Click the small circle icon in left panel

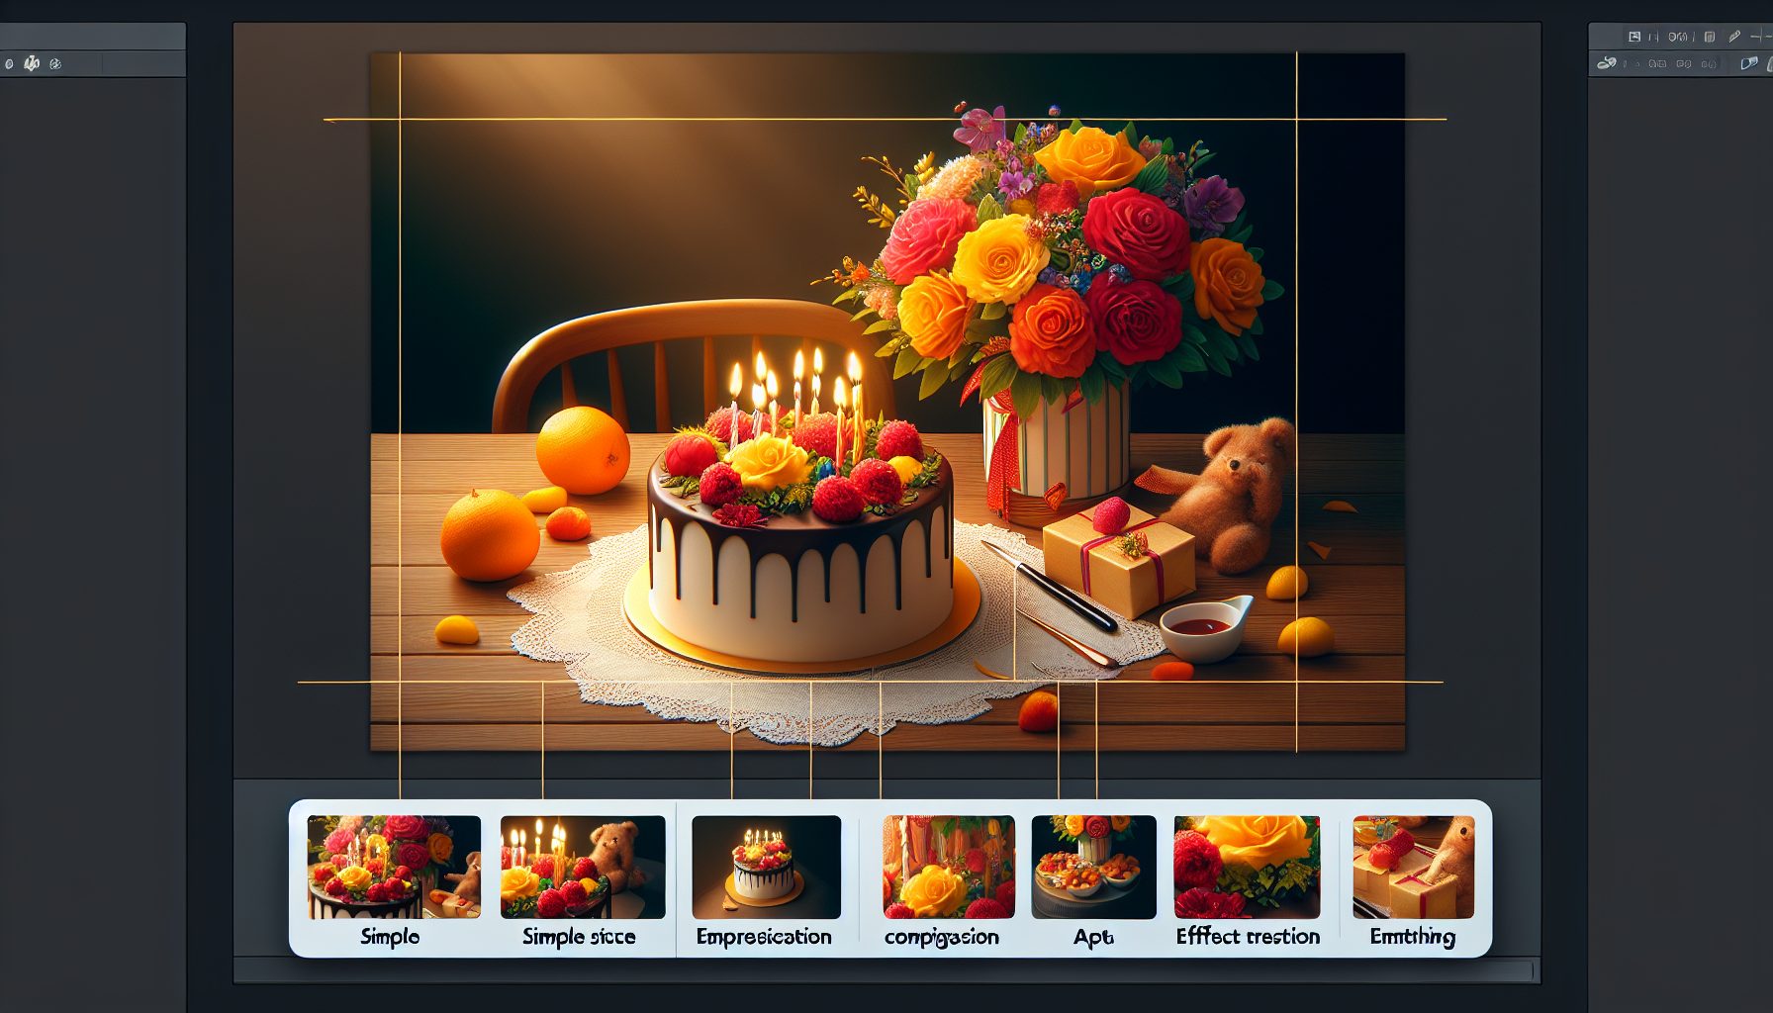tap(9, 64)
